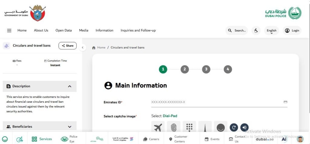Open Police Eye from bottom bar

click(x=69, y=139)
